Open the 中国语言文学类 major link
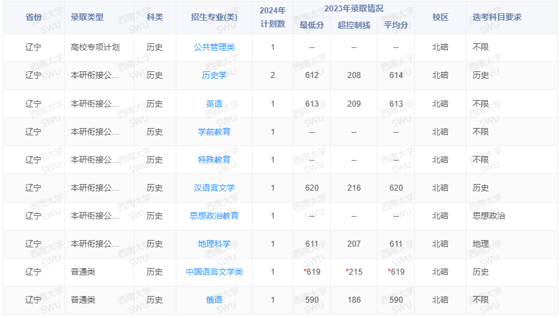This screenshot has height=318, width=560. point(215,272)
